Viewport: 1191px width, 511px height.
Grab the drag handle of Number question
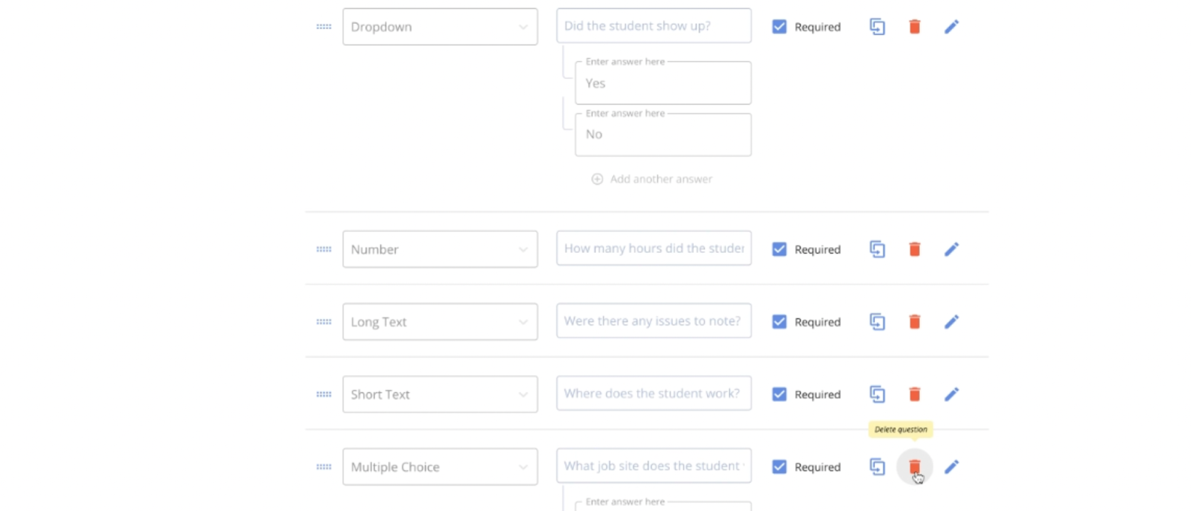(324, 249)
